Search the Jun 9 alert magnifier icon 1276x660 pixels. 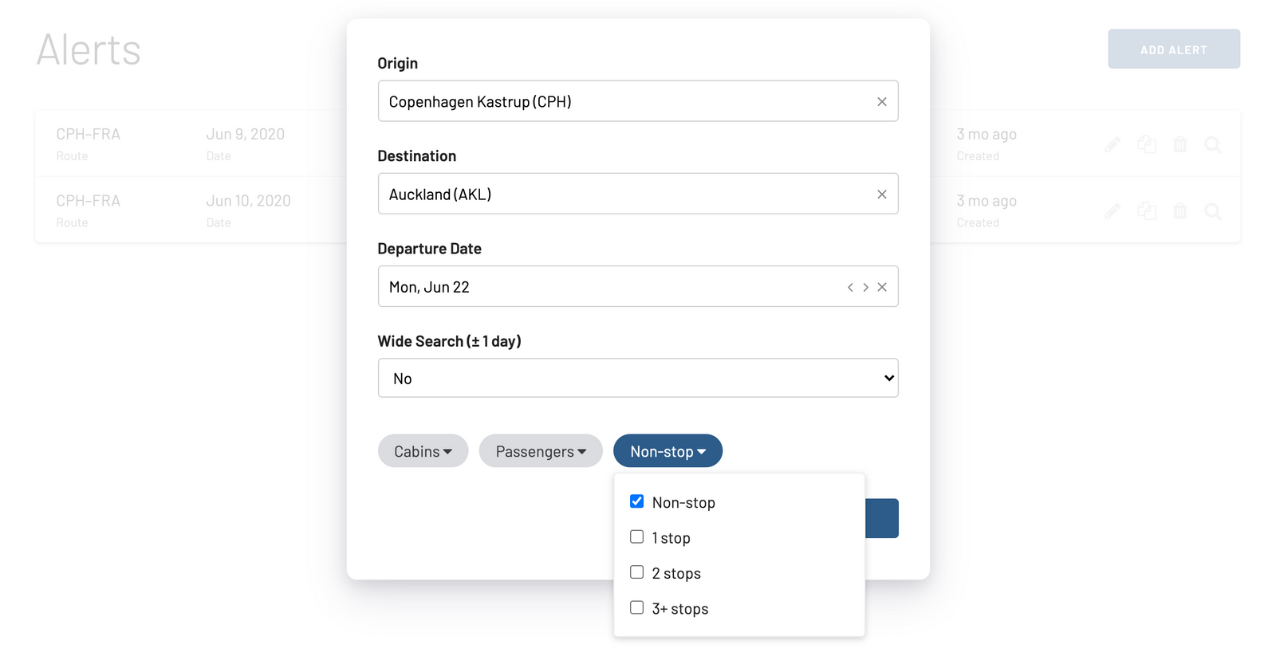tap(1213, 144)
